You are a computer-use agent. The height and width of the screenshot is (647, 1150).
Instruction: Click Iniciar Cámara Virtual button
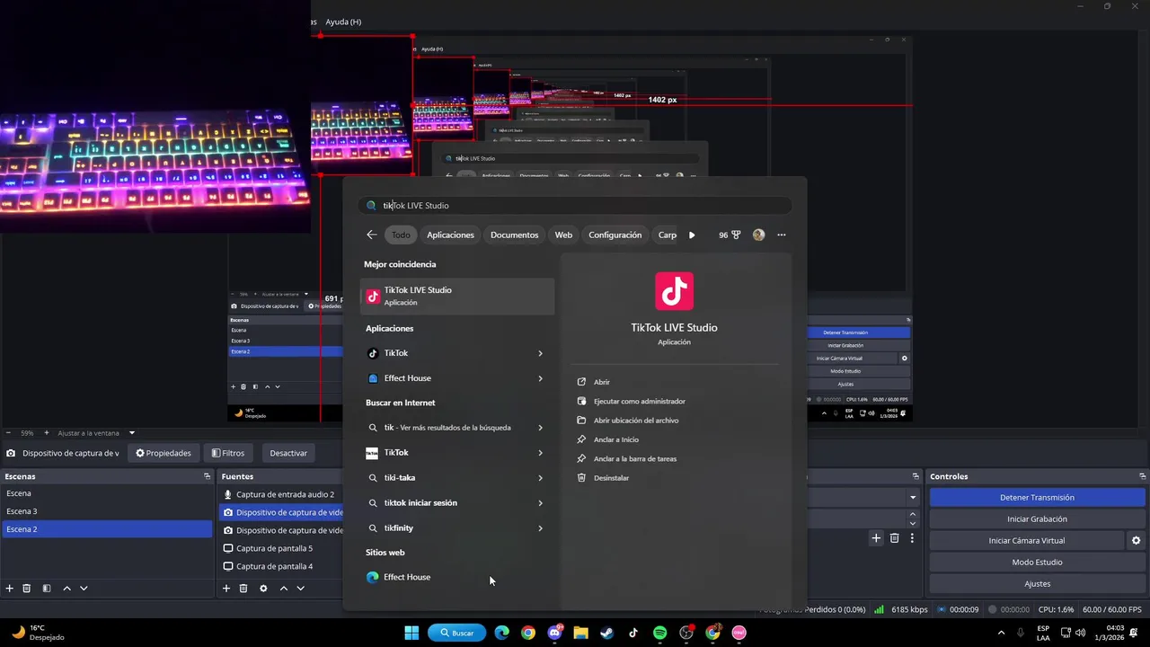(1026, 541)
